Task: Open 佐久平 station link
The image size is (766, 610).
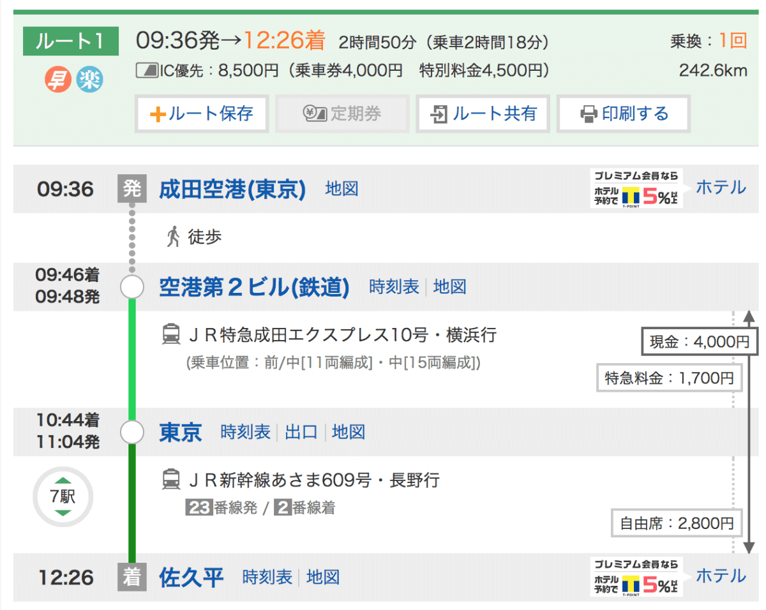Action: [191, 578]
